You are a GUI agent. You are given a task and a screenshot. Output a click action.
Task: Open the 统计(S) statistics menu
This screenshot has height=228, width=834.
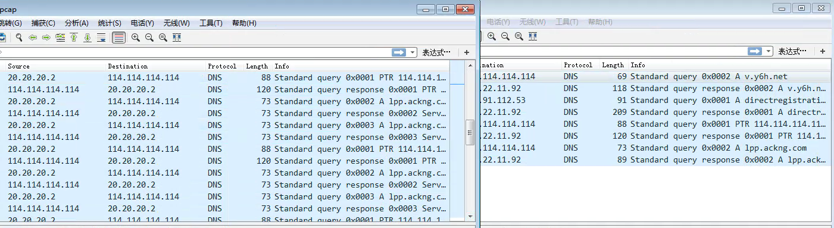click(110, 23)
